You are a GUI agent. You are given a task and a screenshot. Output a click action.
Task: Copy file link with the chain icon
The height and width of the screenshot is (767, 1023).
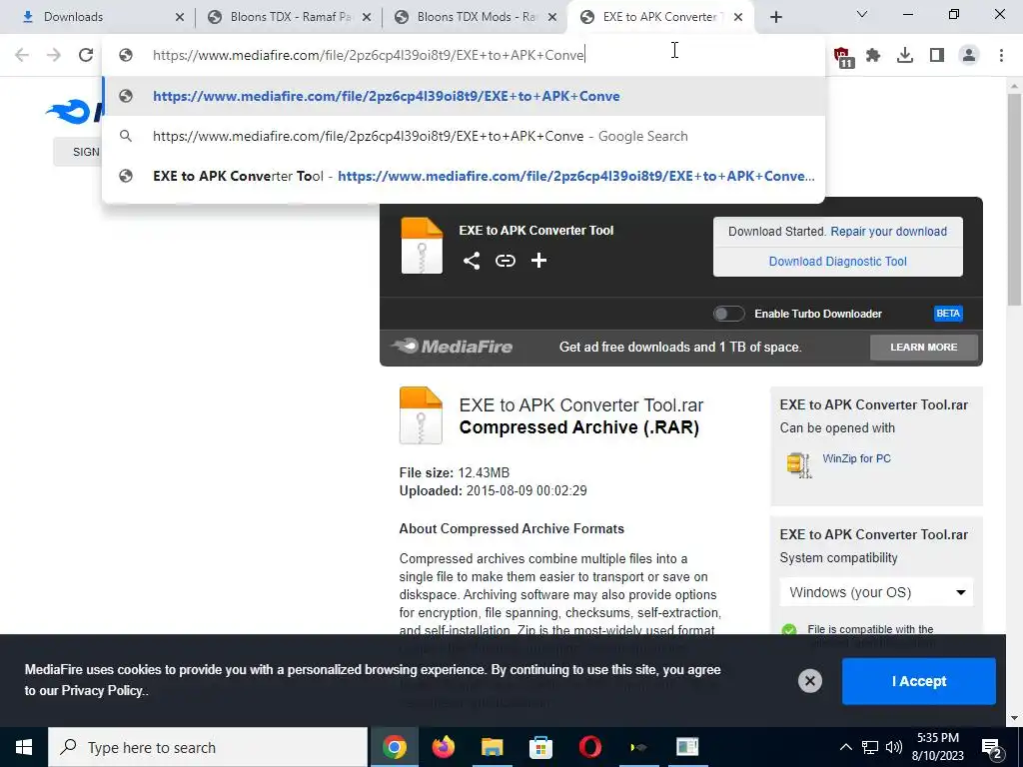(505, 261)
